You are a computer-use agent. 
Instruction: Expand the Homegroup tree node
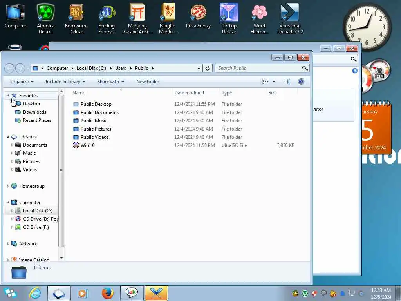[x=8, y=186]
